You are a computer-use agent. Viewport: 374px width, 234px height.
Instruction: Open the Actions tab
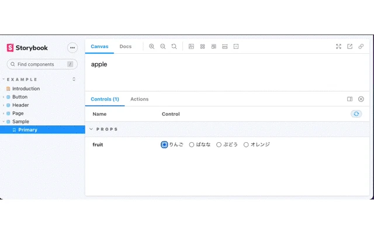pyautogui.click(x=140, y=99)
